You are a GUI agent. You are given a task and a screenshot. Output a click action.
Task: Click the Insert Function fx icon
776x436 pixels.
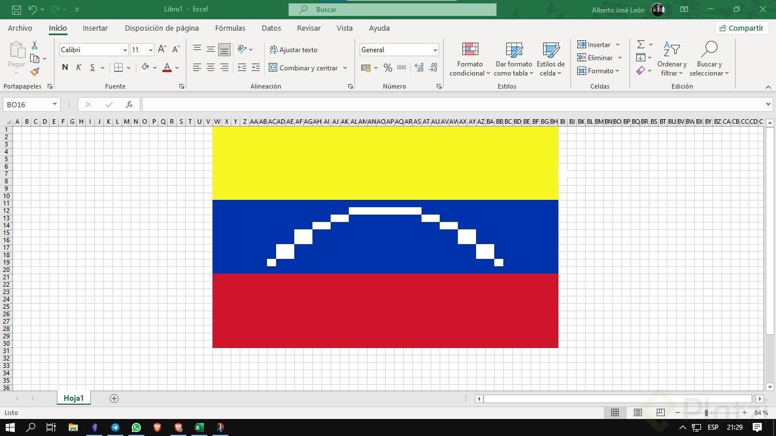tap(130, 104)
